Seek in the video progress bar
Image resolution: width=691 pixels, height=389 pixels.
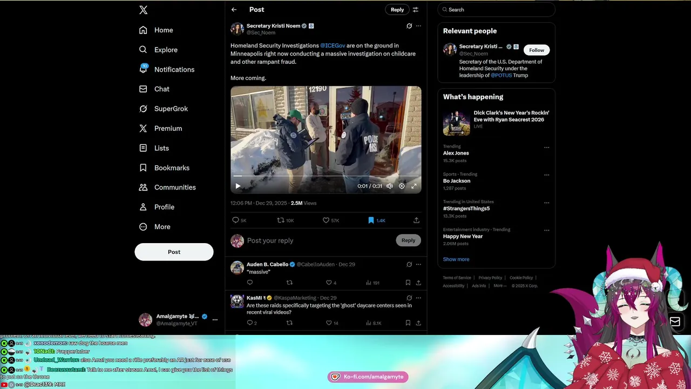326,176
